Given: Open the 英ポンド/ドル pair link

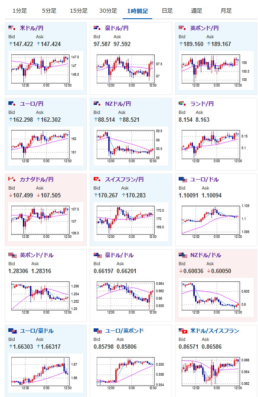Looking at the screenshot, I should [x=36, y=255].
